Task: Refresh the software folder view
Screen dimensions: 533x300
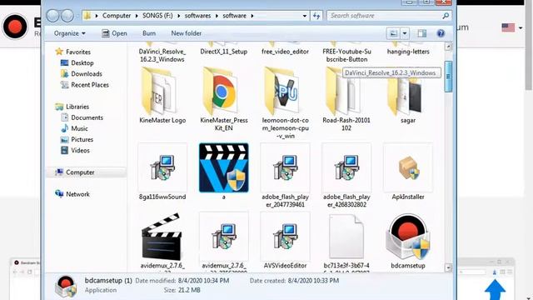Action: pyautogui.click(x=316, y=16)
